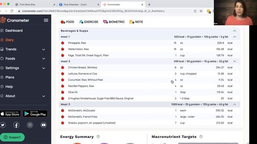Click the apple icon beside Fage Greek Yogurt
257x144 pixels.
pos(63,55)
